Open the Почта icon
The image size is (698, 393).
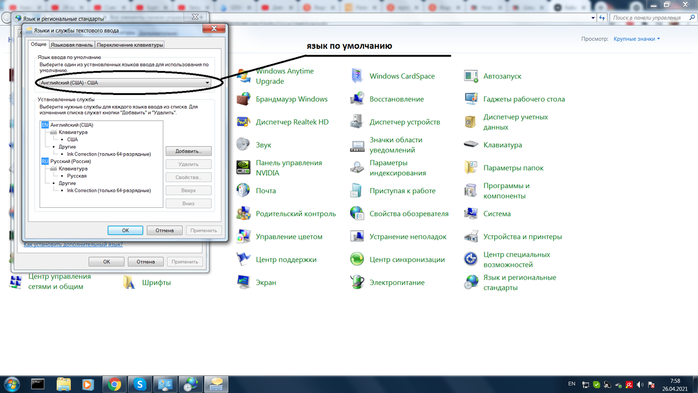point(244,191)
